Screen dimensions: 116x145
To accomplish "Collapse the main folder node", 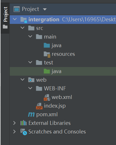I will (30, 37).
